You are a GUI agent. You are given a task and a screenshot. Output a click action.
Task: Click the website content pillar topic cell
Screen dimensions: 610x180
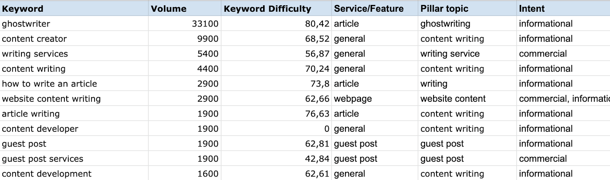click(x=467, y=99)
